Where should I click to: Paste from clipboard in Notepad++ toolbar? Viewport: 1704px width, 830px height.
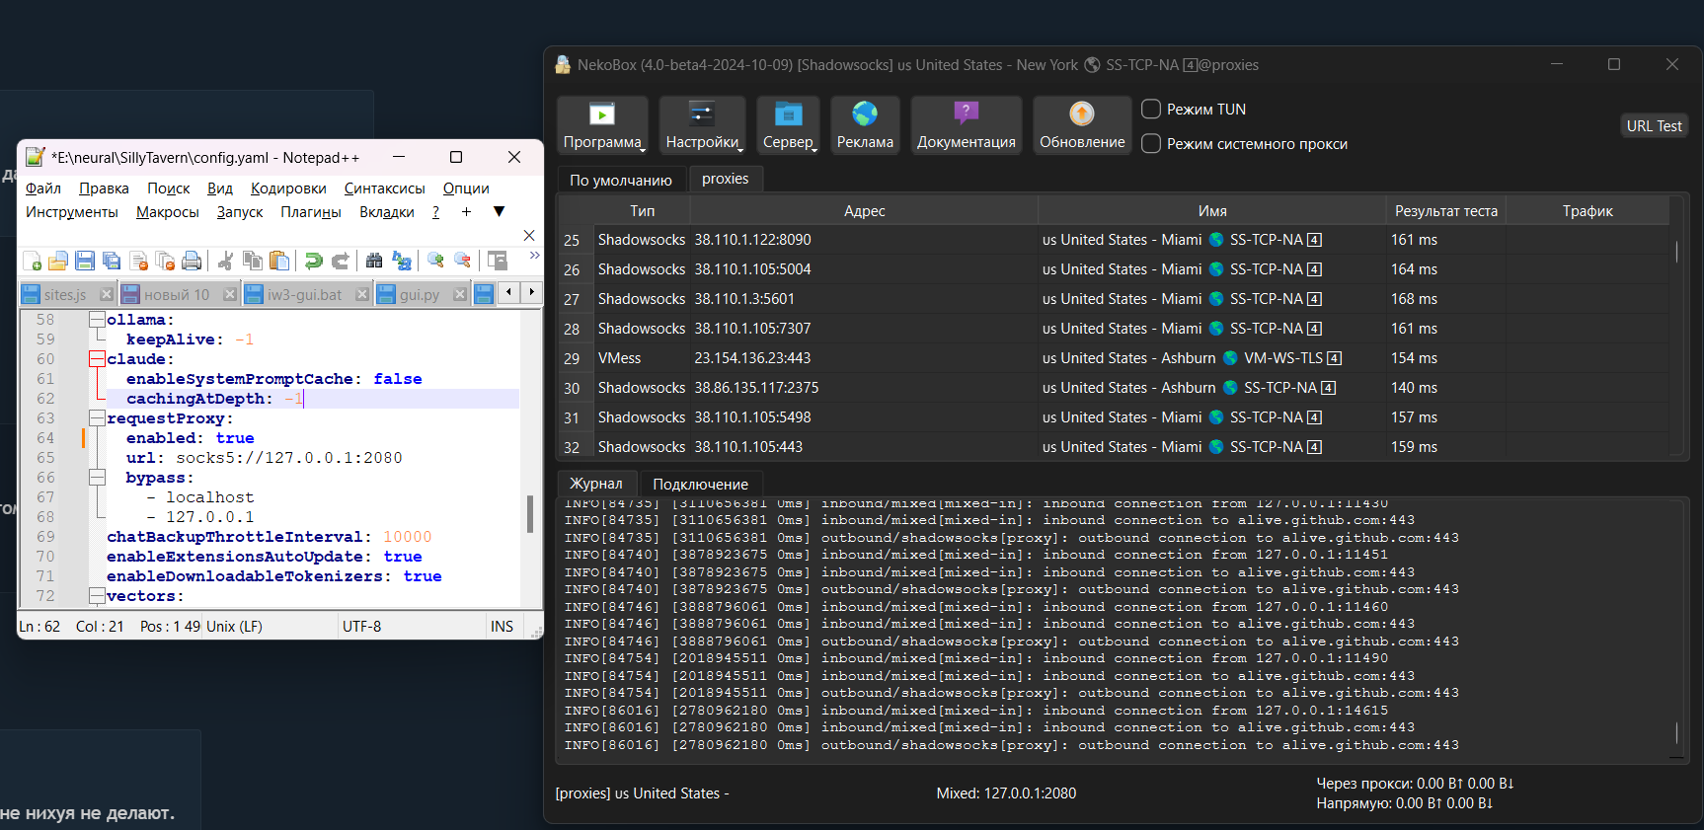pos(279,261)
